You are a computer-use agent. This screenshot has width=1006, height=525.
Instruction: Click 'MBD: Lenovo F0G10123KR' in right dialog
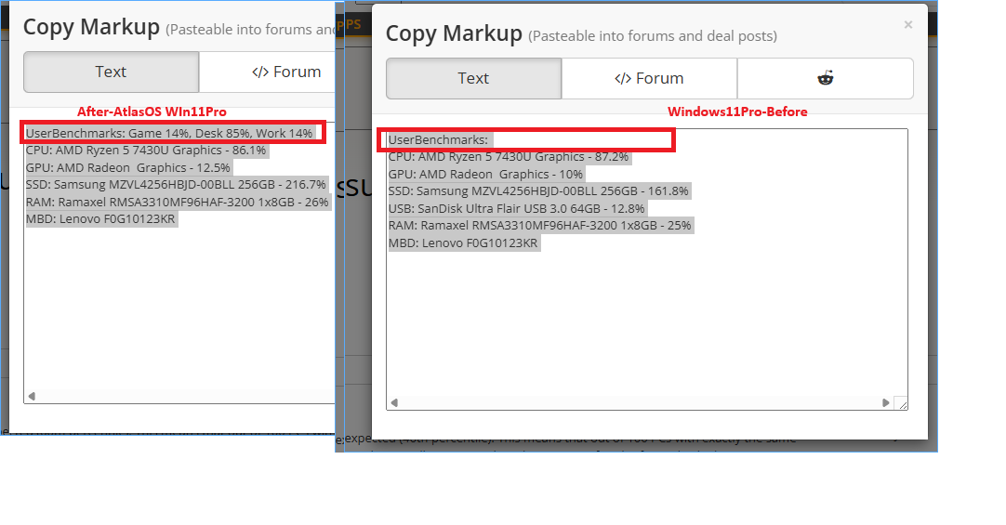[x=463, y=243]
